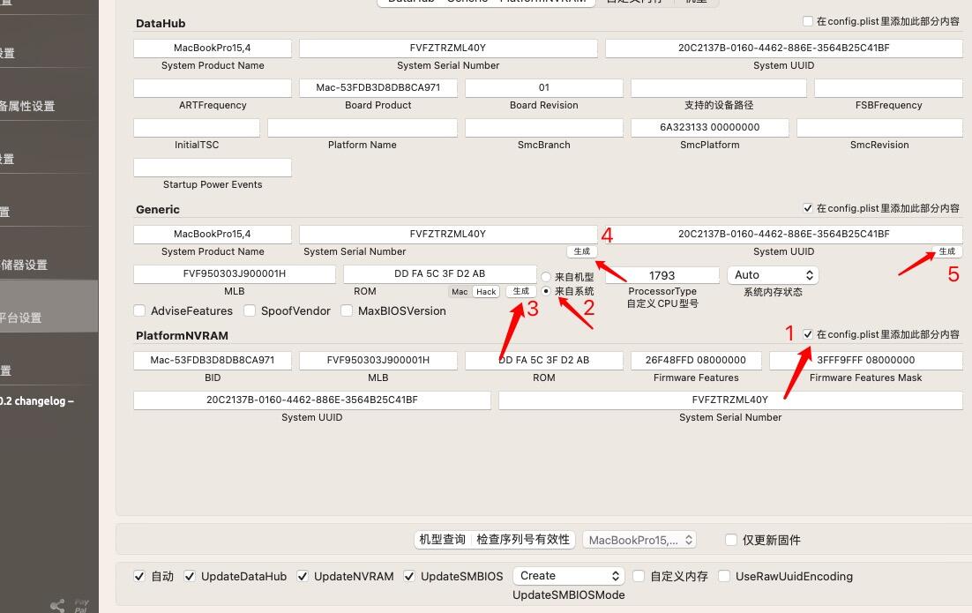Click the PlatformNVRAM ROM field
The width and height of the screenshot is (972, 613).
click(x=544, y=360)
